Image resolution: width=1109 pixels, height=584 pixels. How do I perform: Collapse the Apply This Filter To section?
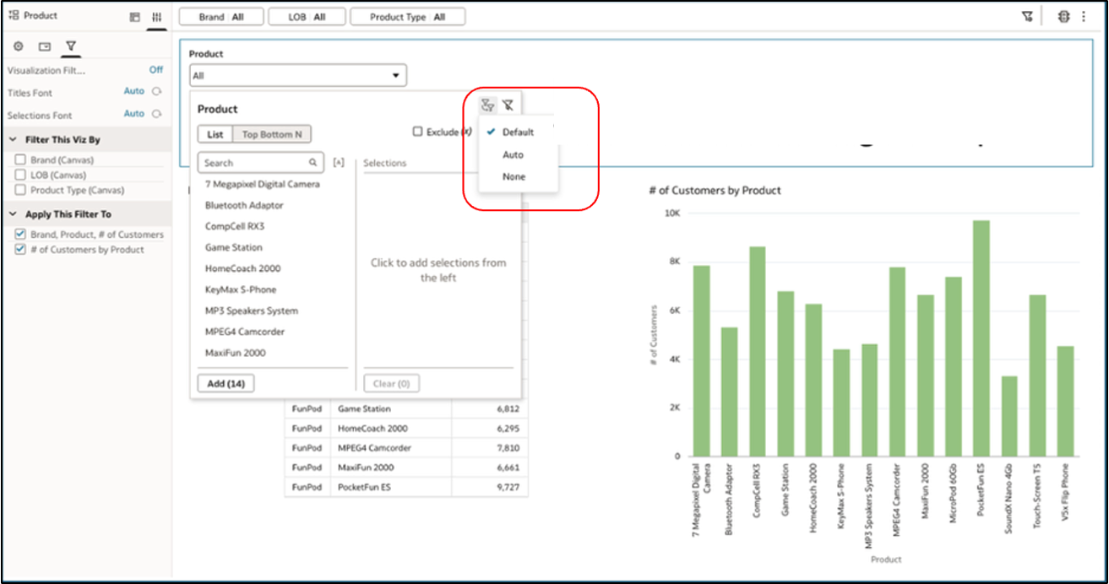(14, 215)
